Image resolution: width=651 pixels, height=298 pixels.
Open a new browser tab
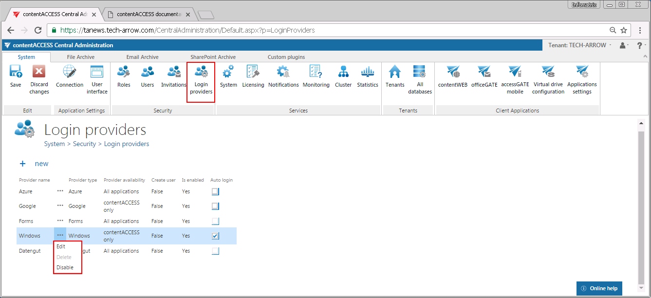[x=206, y=15]
